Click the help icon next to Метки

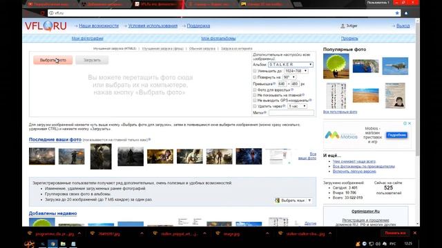pyautogui.click(x=265, y=112)
